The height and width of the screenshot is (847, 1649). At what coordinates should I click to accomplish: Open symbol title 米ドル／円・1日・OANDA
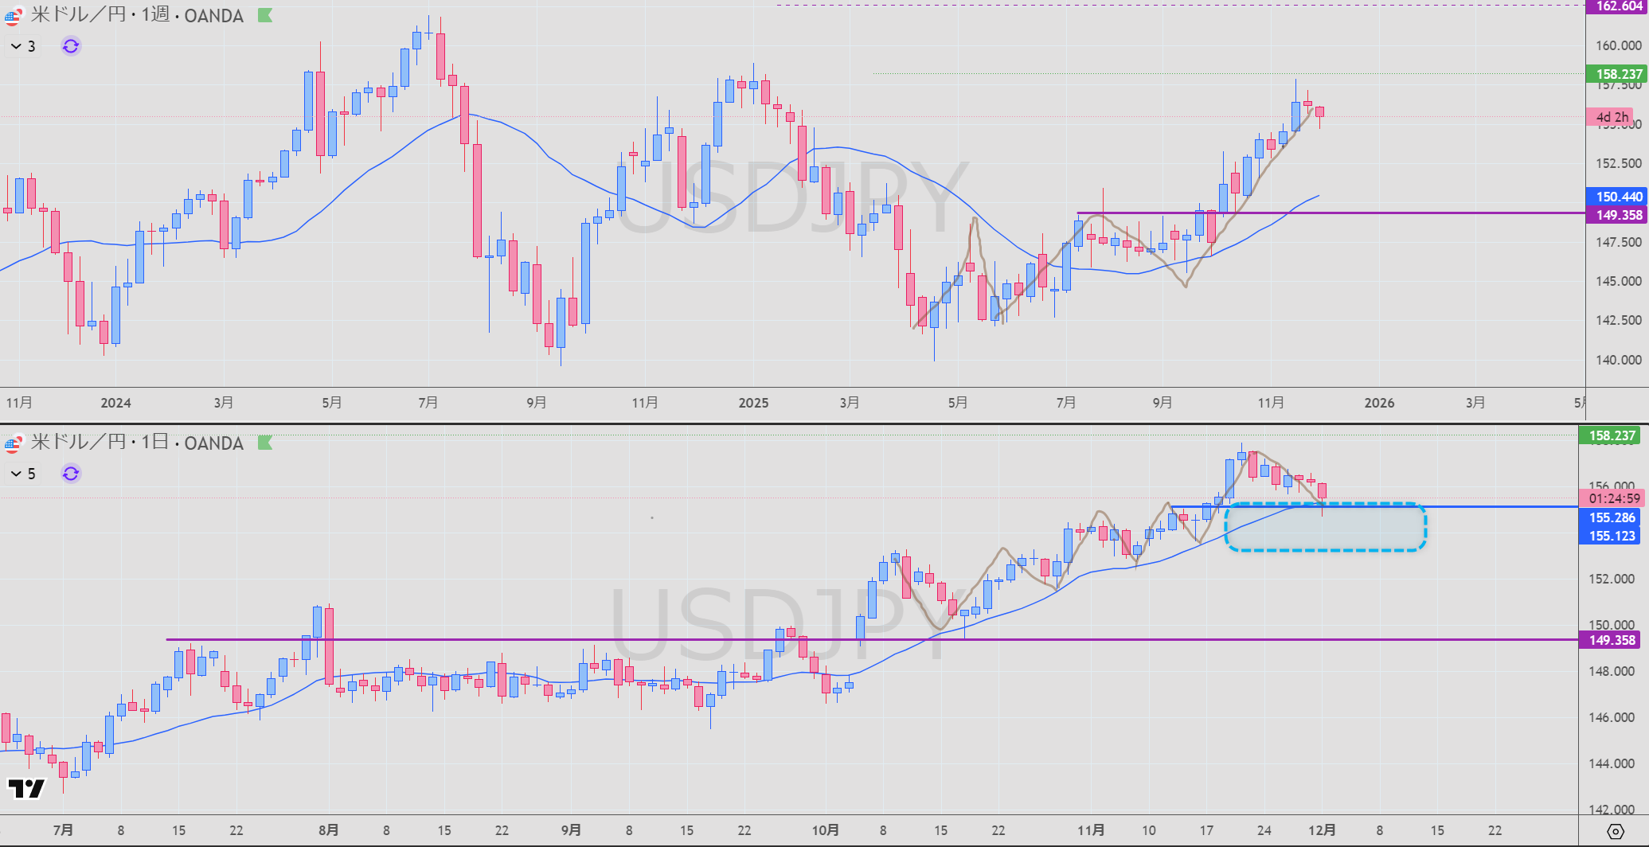click(x=137, y=443)
